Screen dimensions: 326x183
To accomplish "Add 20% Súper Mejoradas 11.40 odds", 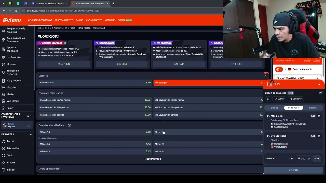I will pyautogui.click(x=64, y=64).
